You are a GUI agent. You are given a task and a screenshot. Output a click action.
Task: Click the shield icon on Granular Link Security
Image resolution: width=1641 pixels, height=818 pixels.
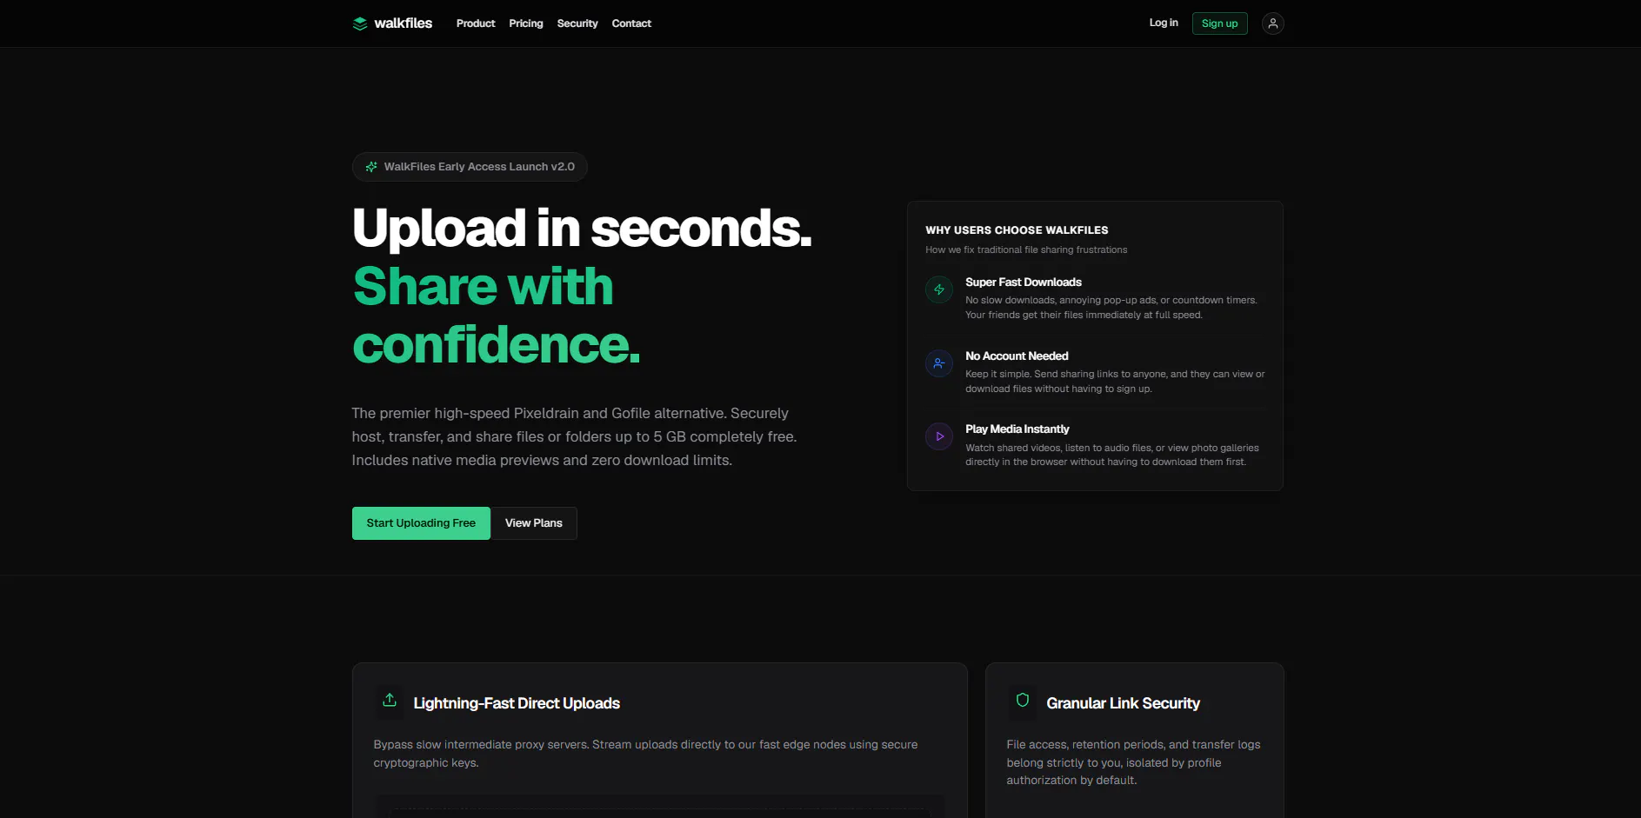tap(1023, 700)
